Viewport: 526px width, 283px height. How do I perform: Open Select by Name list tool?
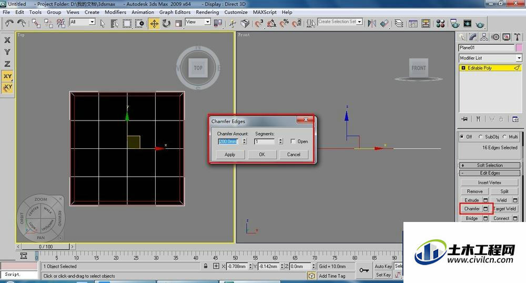tap(114, 24)
